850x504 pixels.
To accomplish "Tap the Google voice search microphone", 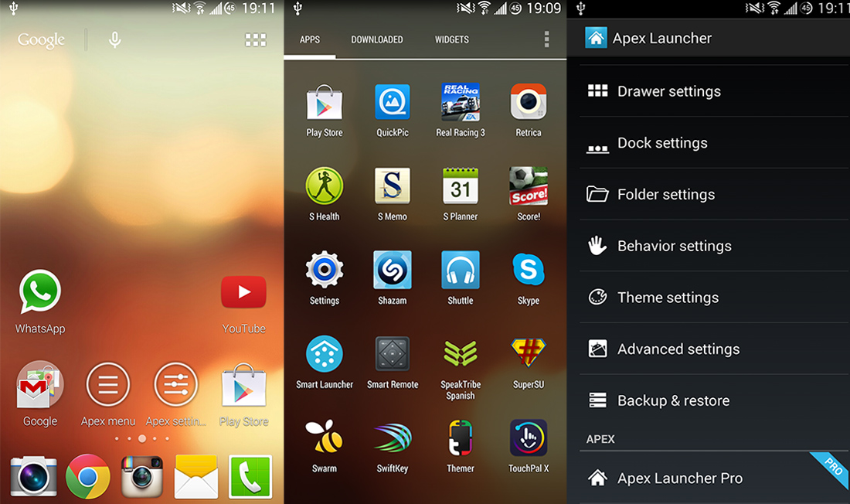I will (114, 39).
